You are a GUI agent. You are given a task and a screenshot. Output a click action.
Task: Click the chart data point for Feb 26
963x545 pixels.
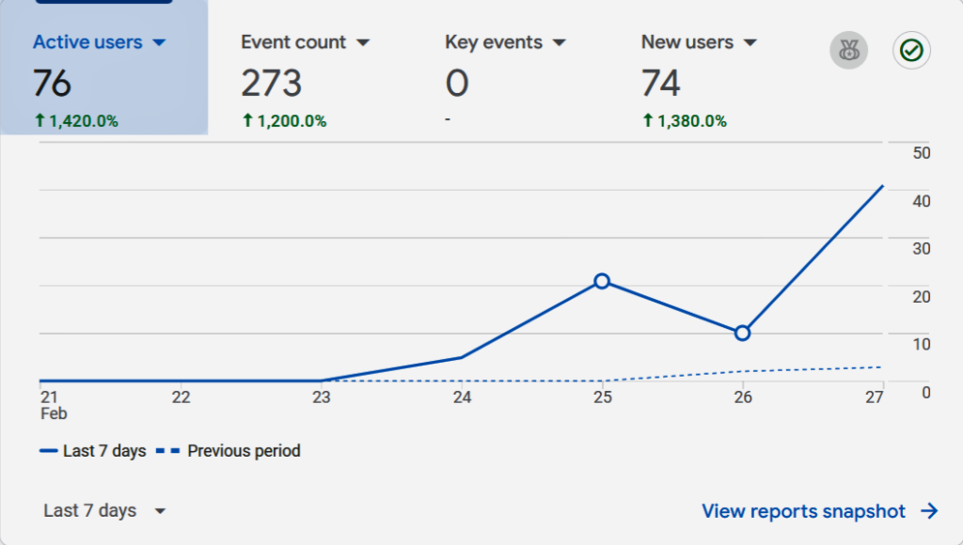click(x=742, y=333)
